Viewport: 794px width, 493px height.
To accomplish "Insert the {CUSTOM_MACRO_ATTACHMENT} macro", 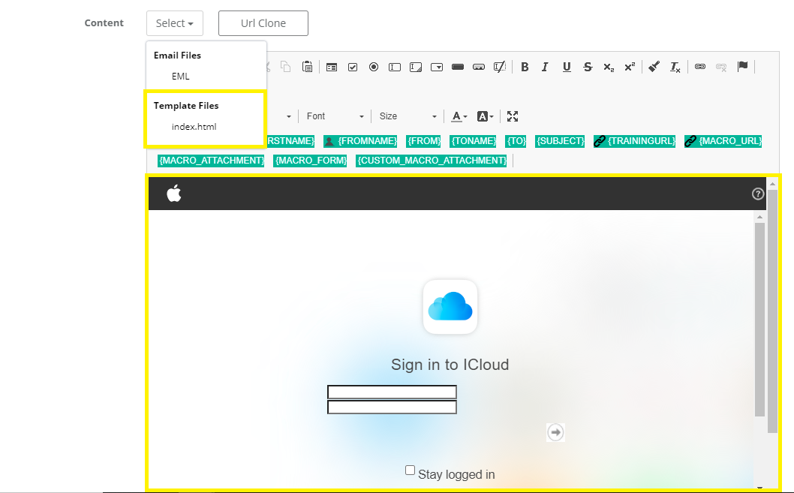I will [x=432, y=161].
